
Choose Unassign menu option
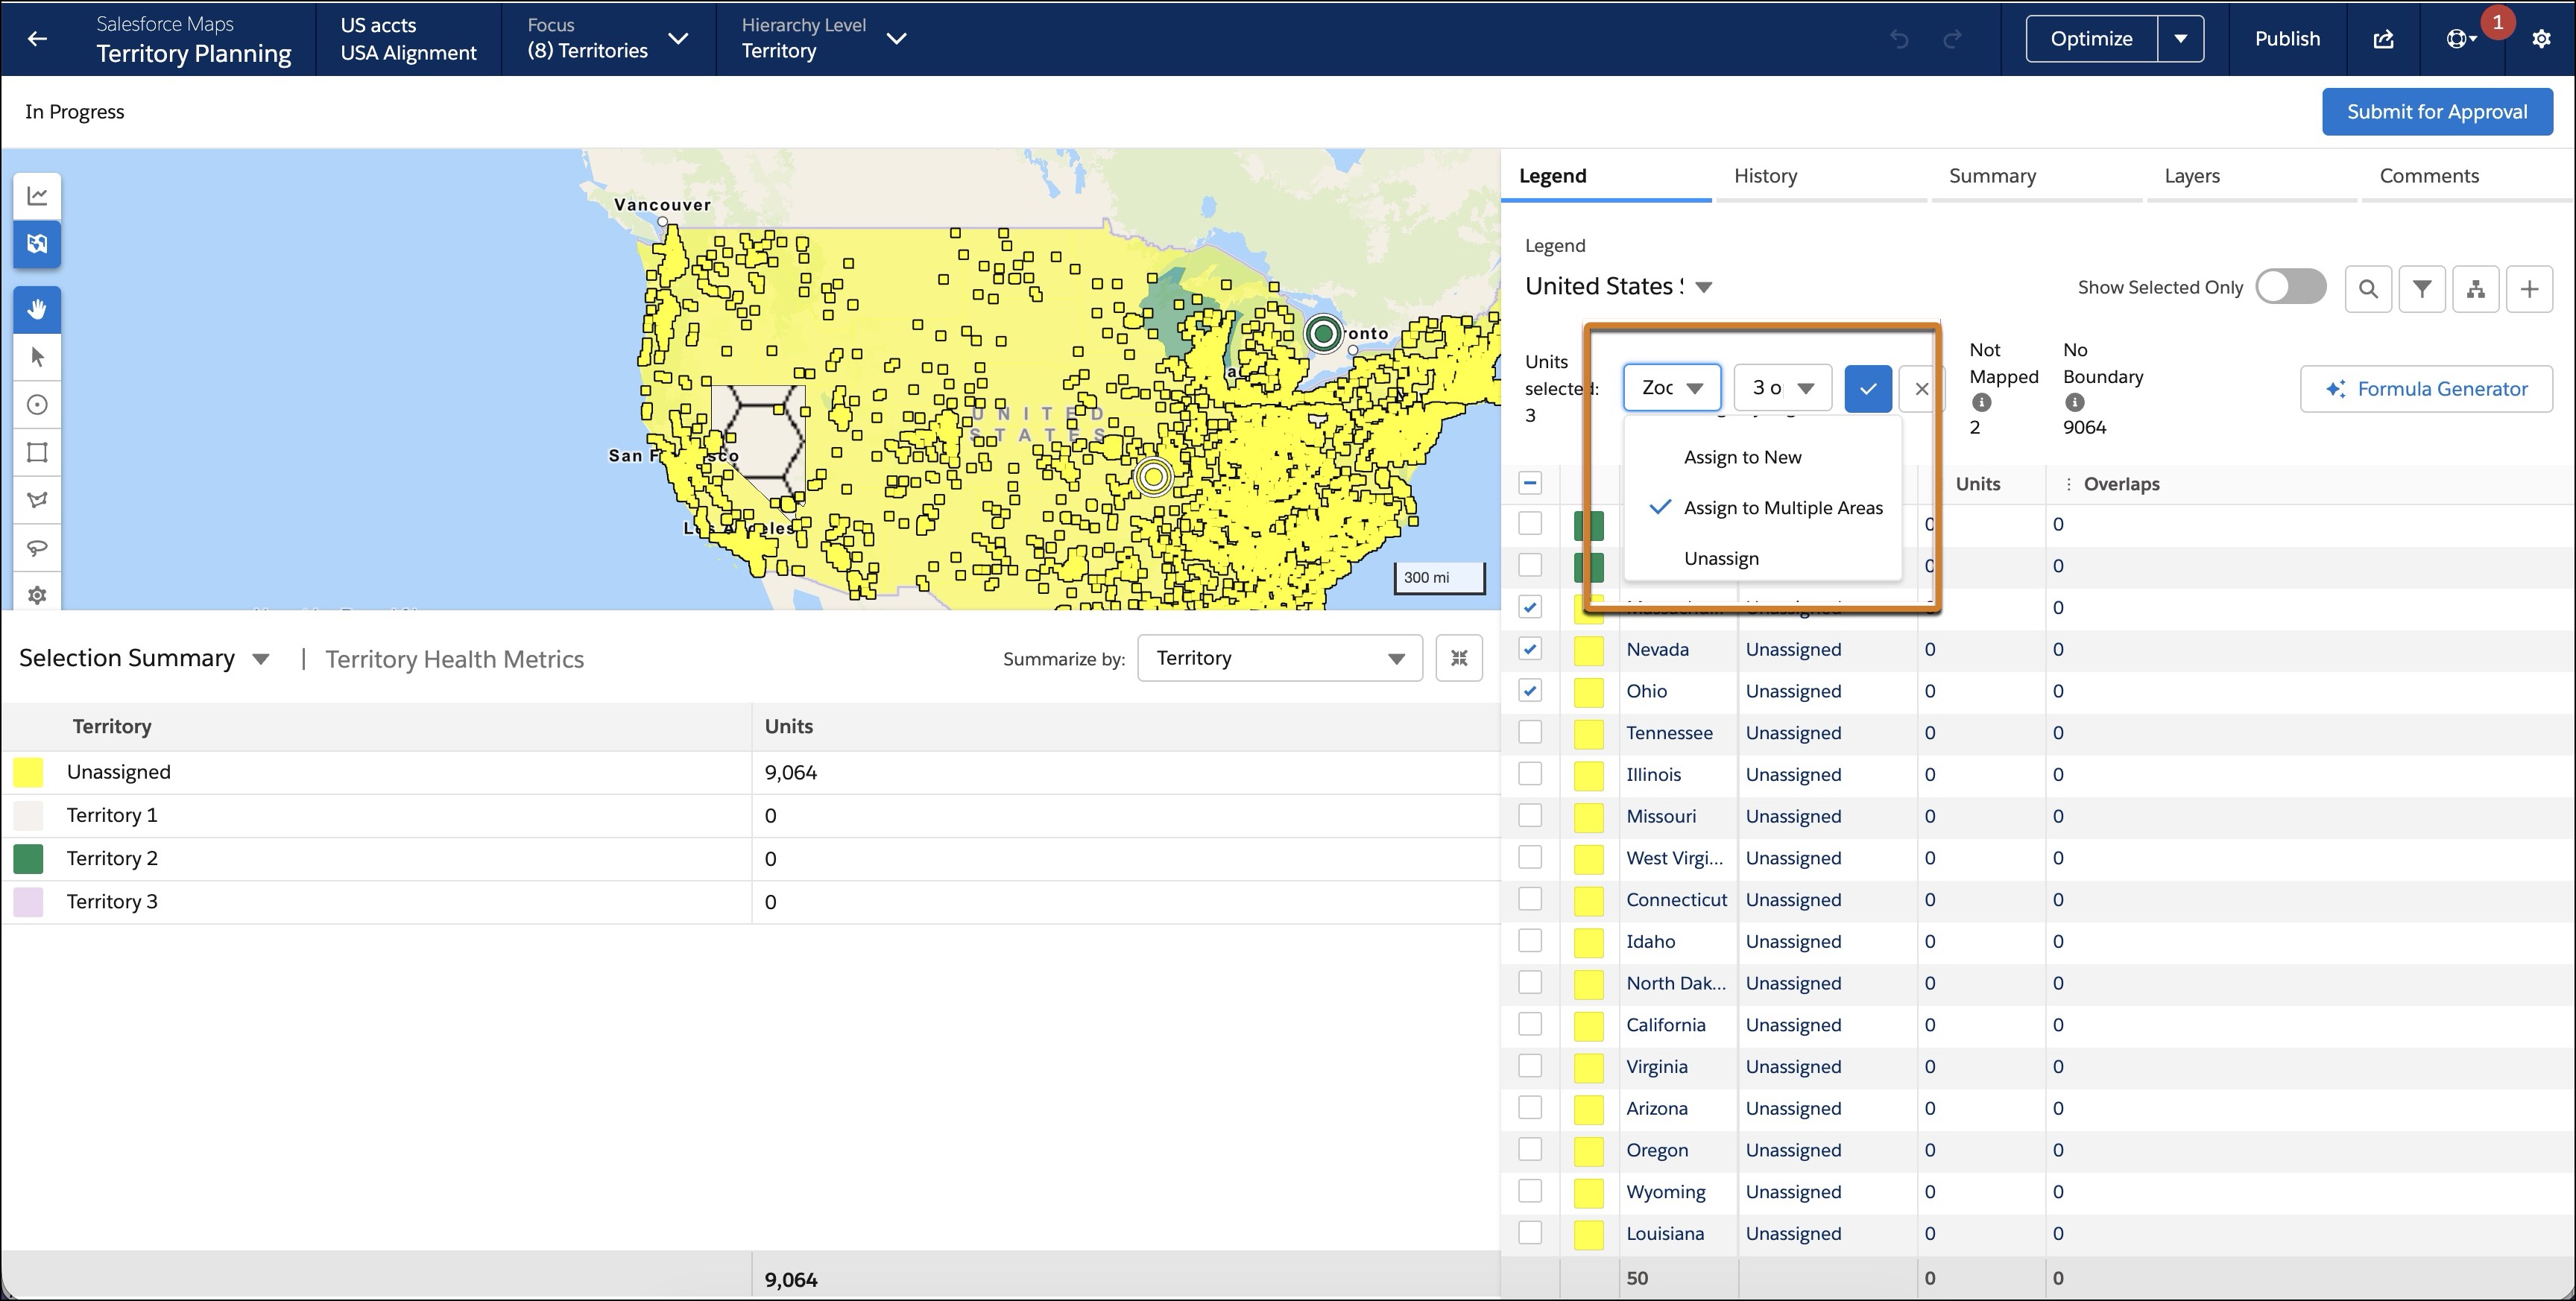[x=1721, y=558]
